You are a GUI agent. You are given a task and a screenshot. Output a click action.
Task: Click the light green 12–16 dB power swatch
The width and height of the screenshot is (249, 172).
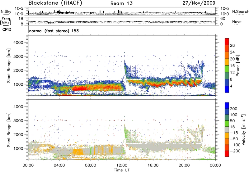[x=227, y=69]
